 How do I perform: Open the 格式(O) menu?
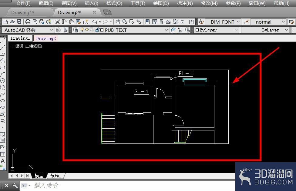[114, 3]
